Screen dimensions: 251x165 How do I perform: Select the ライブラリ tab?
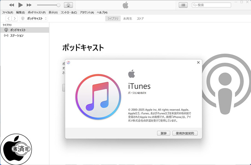(x=113, y=18)
